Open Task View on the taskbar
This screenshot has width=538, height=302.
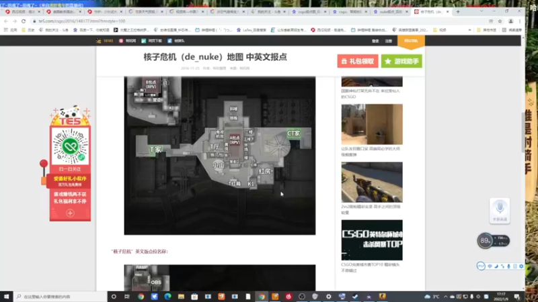127,297
